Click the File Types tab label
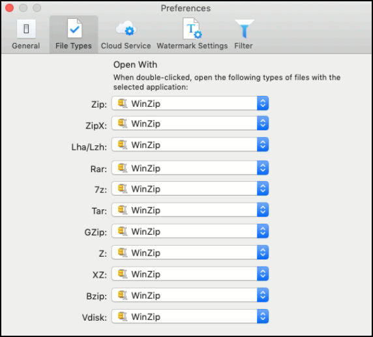Viewport: 373px width, 337px height. tap(74, 46)
